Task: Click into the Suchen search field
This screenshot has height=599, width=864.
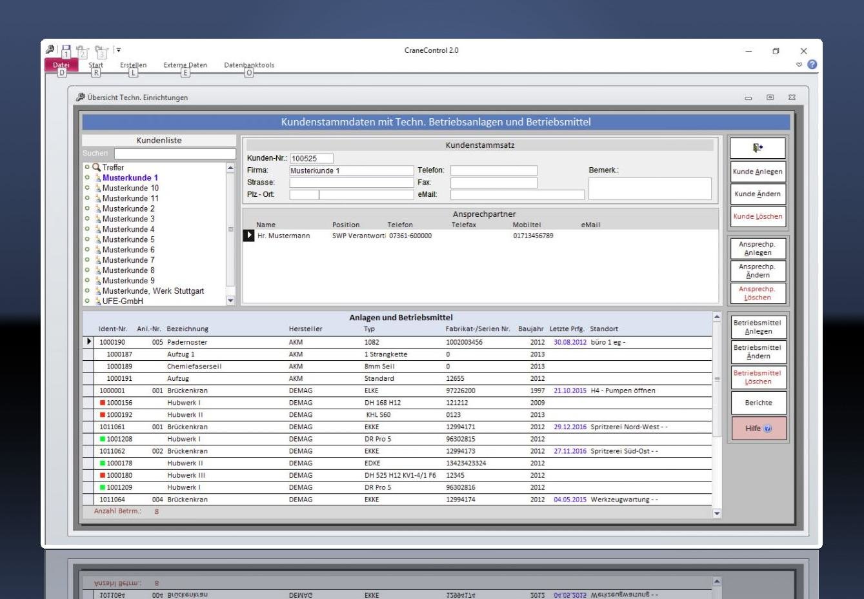Action: [x=175, y=154]
